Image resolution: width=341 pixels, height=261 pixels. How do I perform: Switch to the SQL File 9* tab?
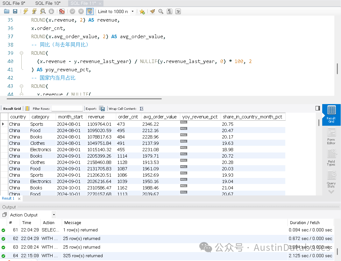pyautogui.click(x=14, y=3)
